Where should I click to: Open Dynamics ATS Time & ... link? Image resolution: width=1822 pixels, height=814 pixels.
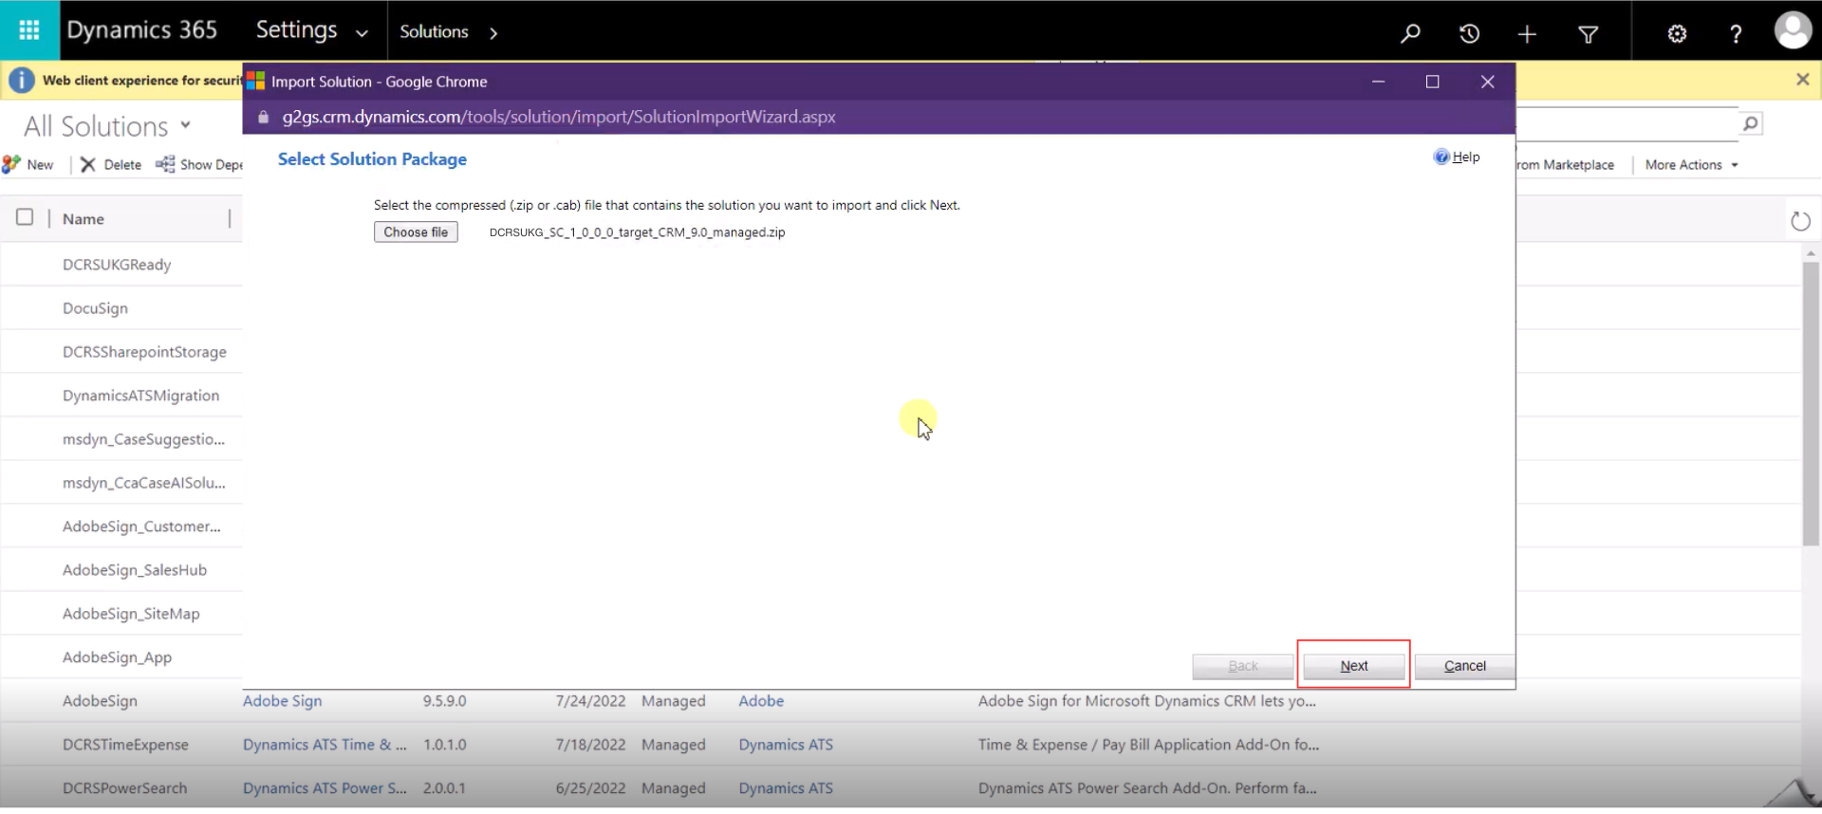pyautogui.click(x=325, y=745)
